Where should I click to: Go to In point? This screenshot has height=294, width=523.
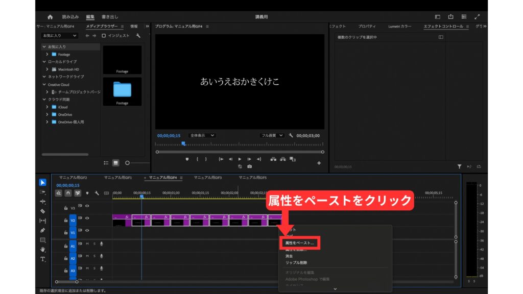(221, 159)
